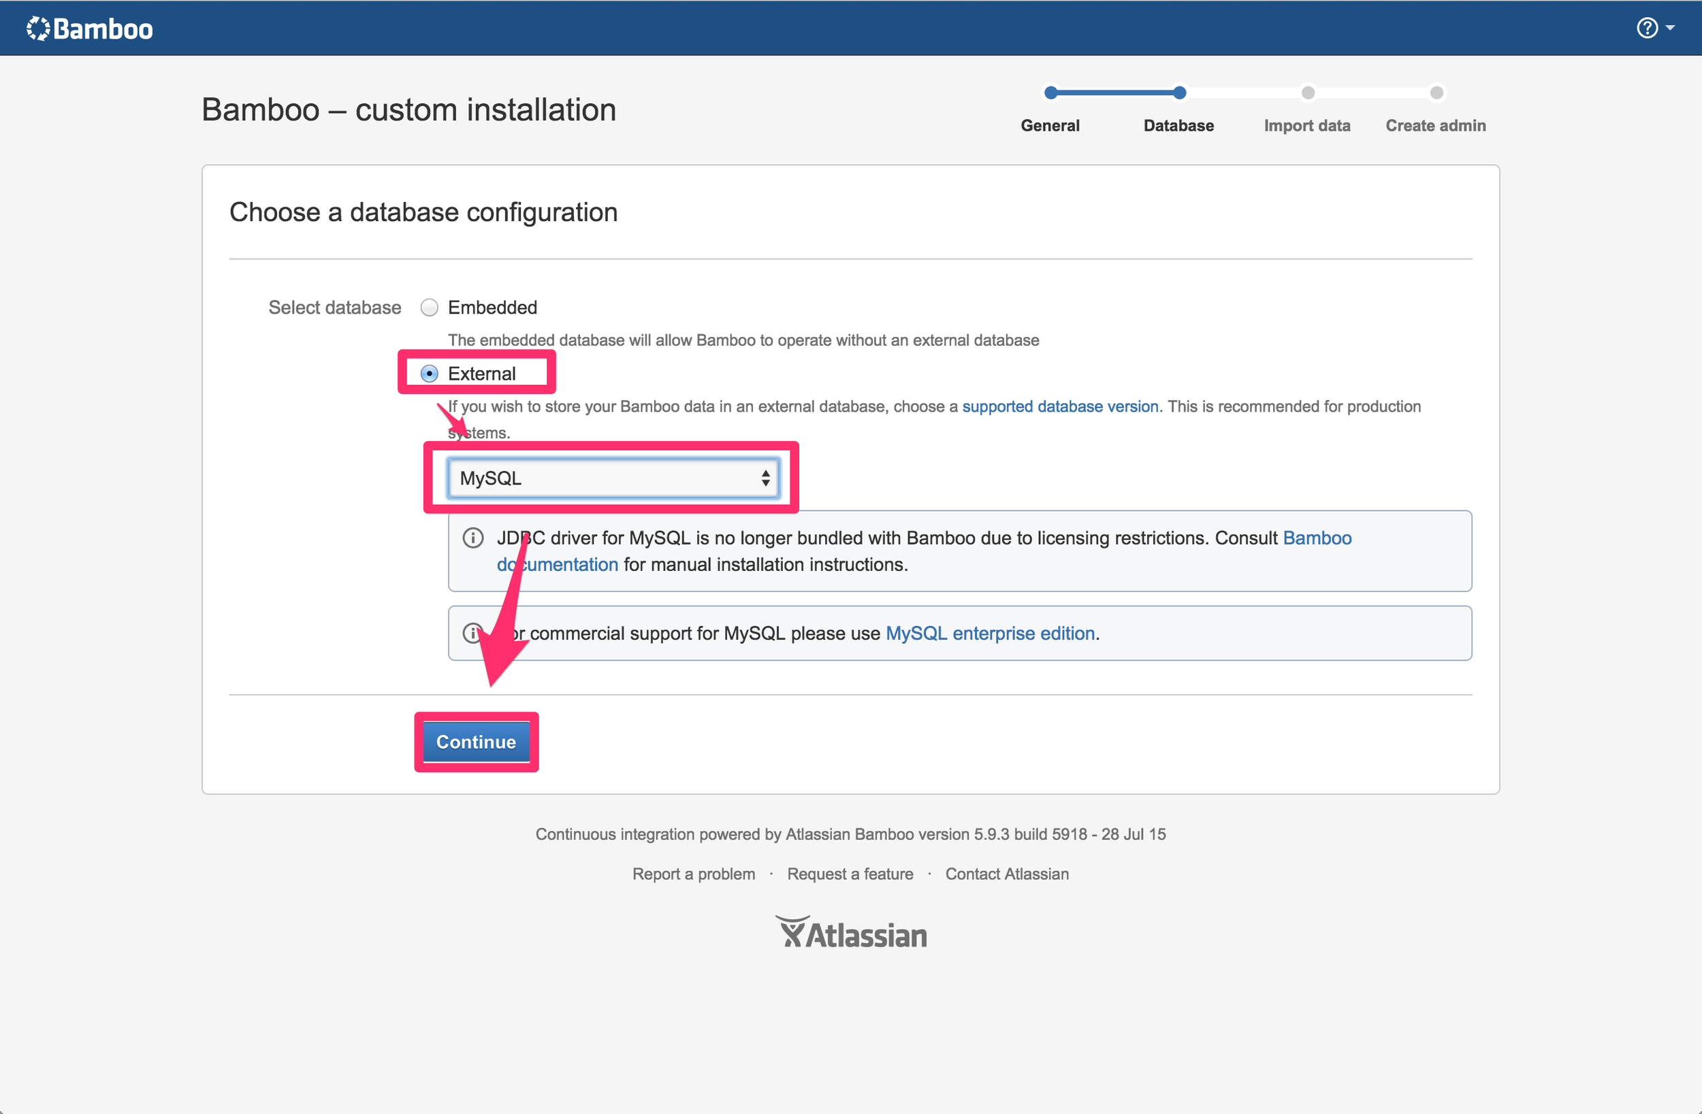Click the 'Bamboo – custom installation' title
Screen dimensions: 1702x1114
pyautogui.click(x=408, y=110)
